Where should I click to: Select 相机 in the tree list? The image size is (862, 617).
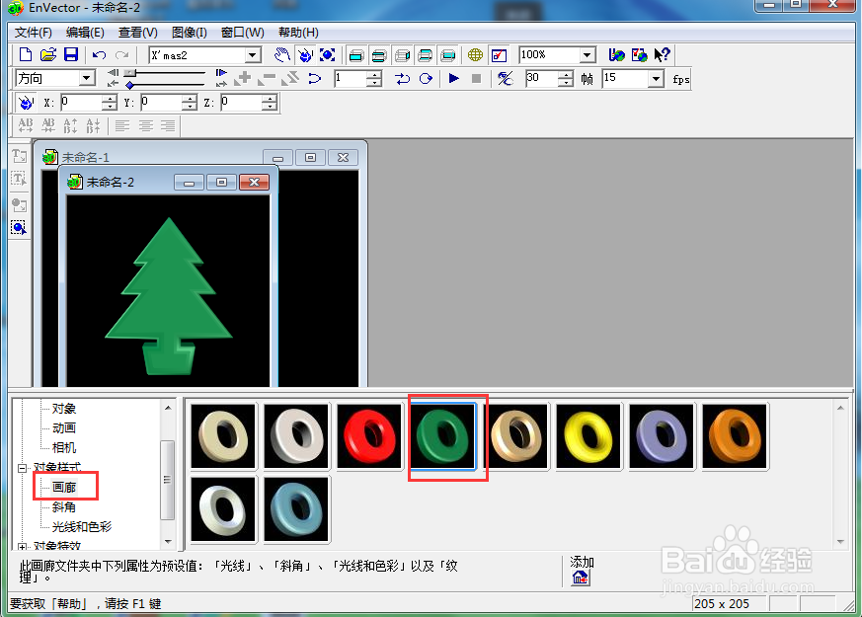pos(64,448)
